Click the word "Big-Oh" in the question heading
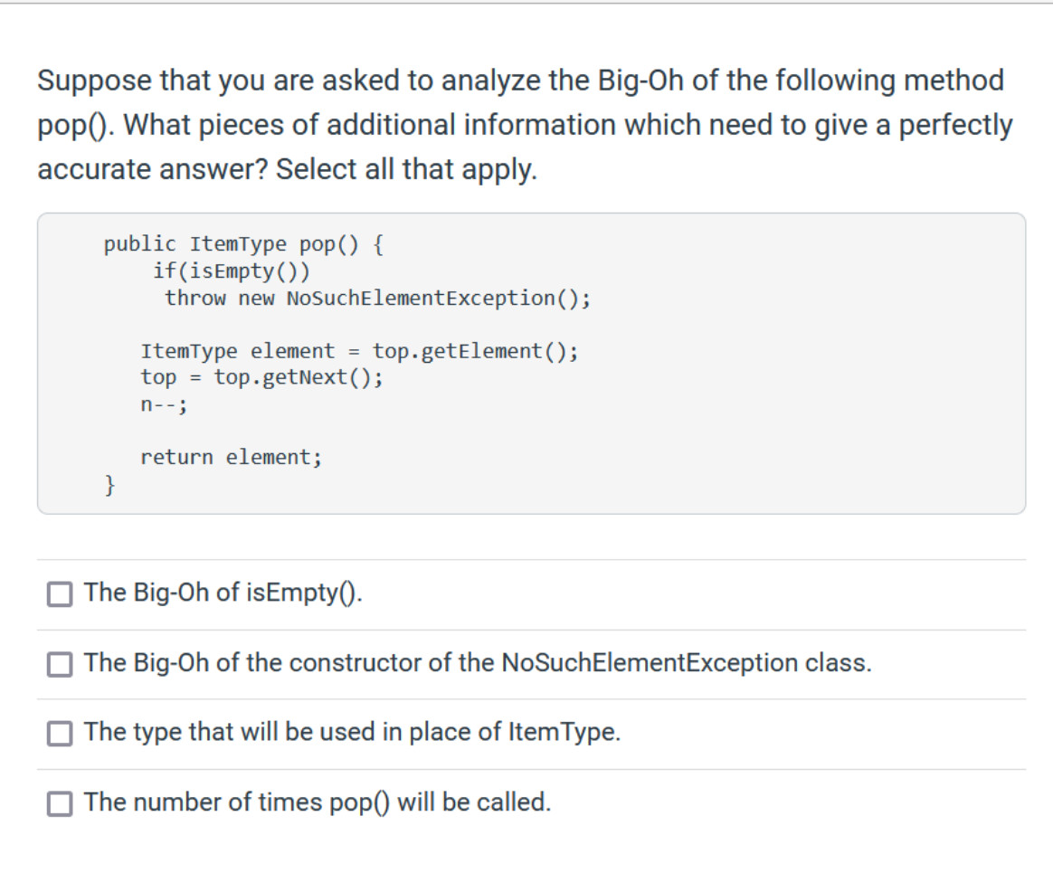The height and width of the screenshot is (873, 1053). [x=640, y=81]
